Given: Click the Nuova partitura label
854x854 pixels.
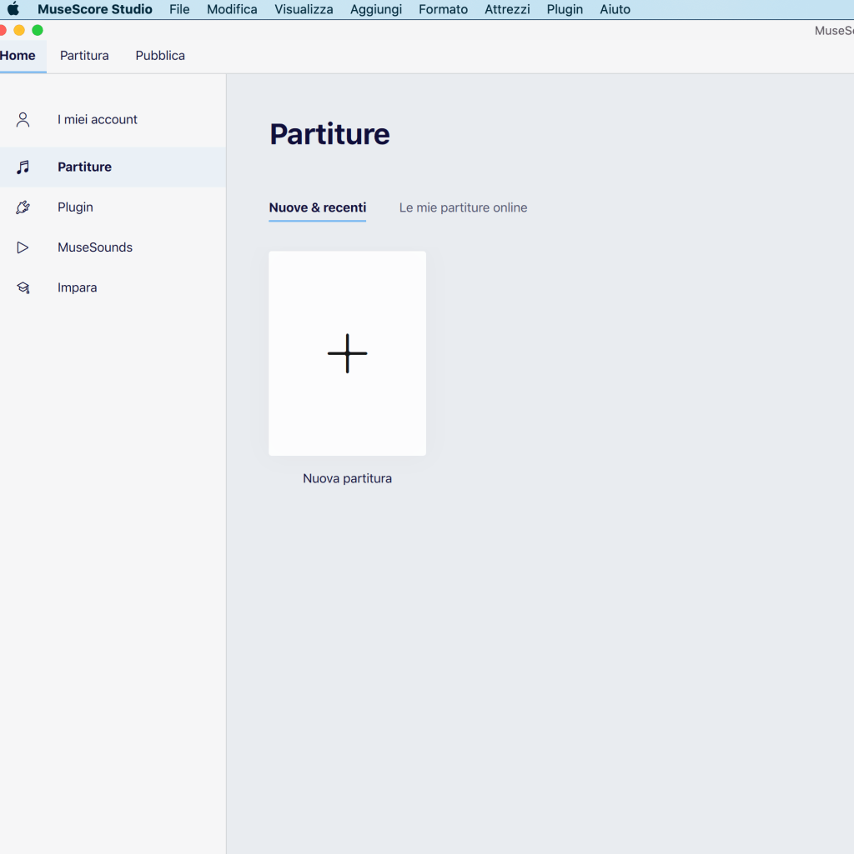Looking at the screenshot, I should pos(347,479).
